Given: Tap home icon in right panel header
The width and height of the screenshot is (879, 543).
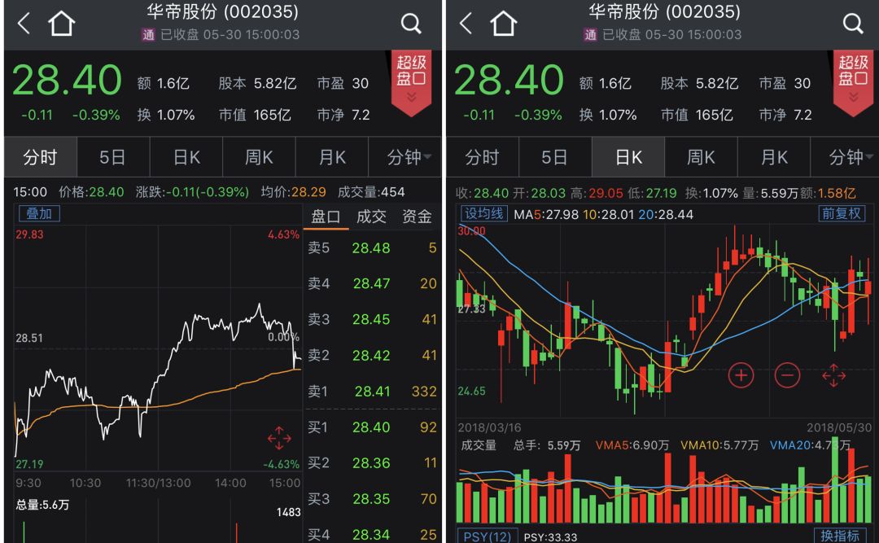Looking at the screenshot, I should tap(503, 23).
